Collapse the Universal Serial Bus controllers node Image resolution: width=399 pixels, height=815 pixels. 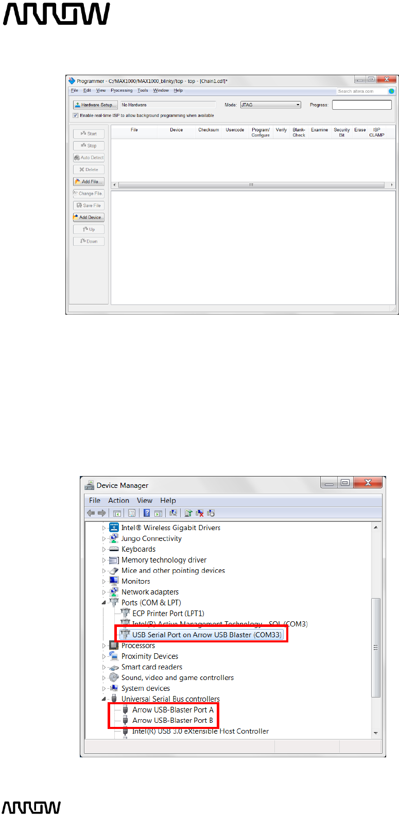click(104, 699)
